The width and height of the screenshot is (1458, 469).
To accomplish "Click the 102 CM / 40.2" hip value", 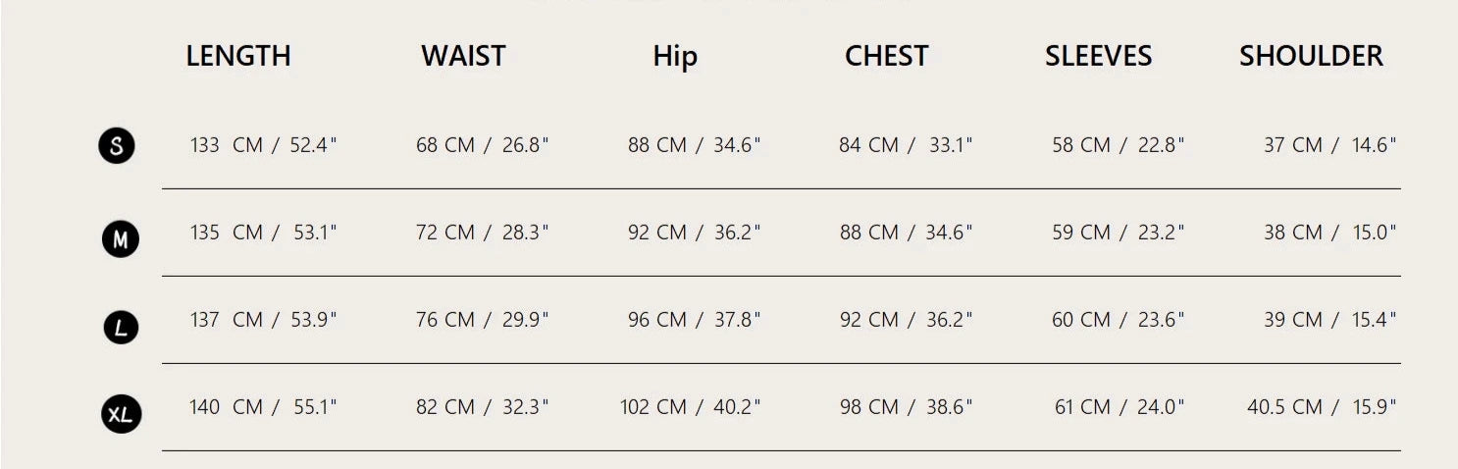I will 690,407.
